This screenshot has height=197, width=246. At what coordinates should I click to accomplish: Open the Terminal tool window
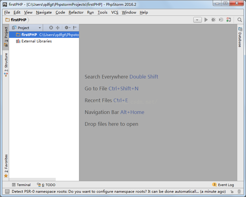(21, 185)
